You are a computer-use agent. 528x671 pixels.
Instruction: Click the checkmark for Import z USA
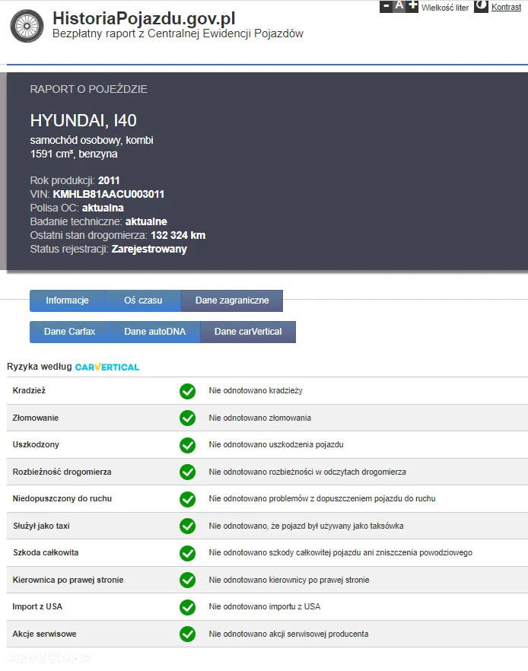tap(187, 607)
